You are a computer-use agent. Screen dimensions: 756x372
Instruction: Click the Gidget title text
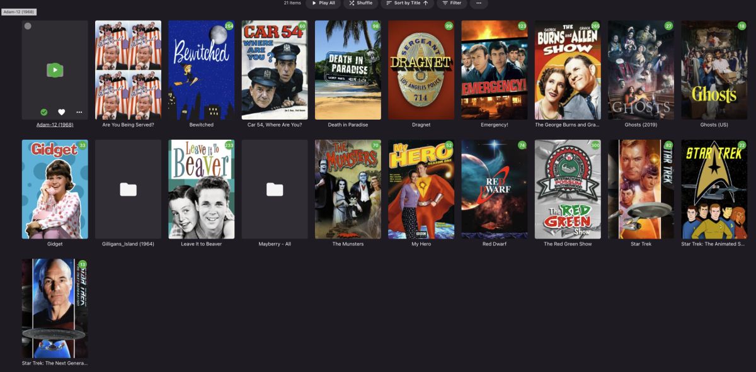coord(55,244)
